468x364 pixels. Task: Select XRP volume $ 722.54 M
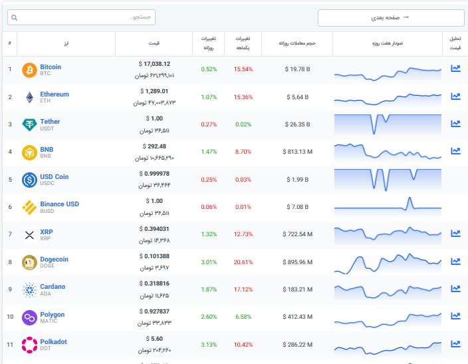click(298, 234)
